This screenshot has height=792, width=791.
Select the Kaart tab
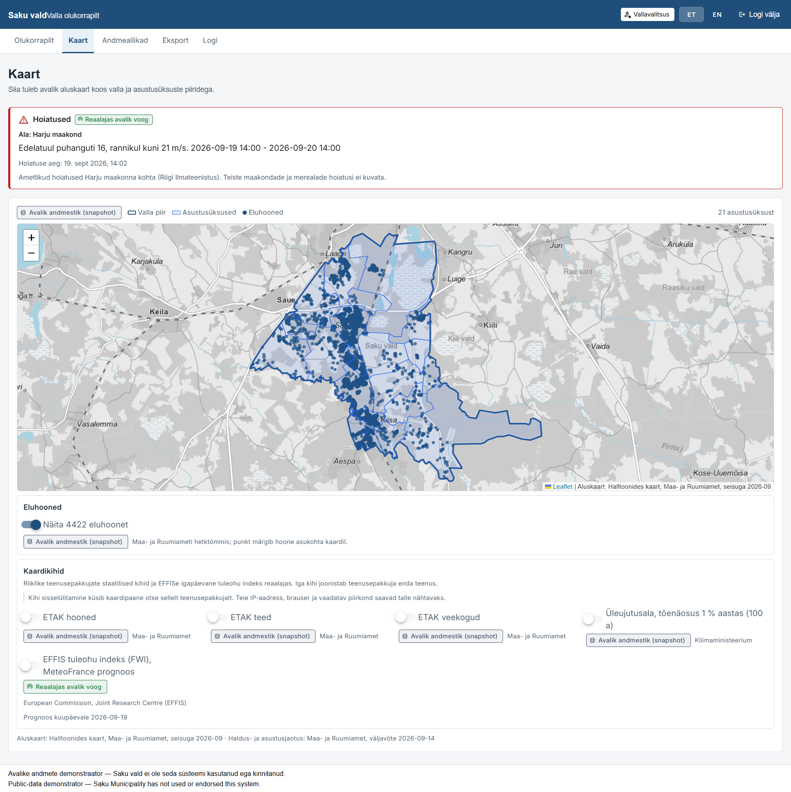click(78, 40)
